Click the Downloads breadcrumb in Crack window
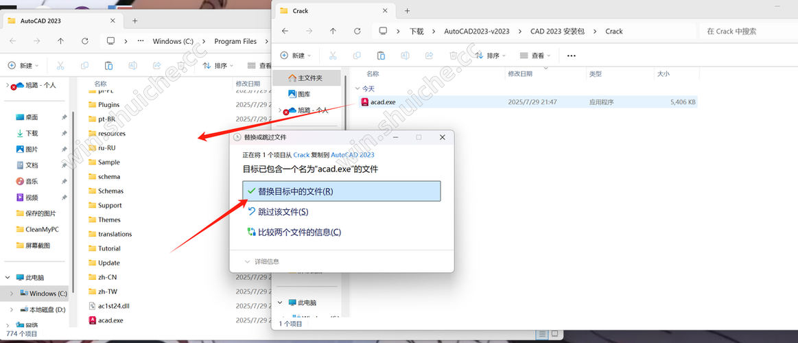Viewport: 798px width, 343px height. (416, 31)
